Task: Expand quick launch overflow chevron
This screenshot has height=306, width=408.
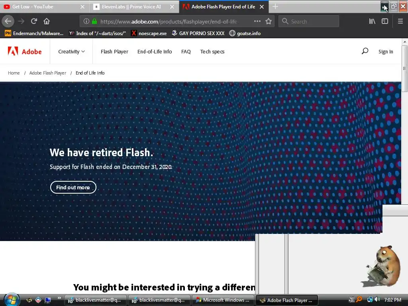Action: [x=59, y=298]
